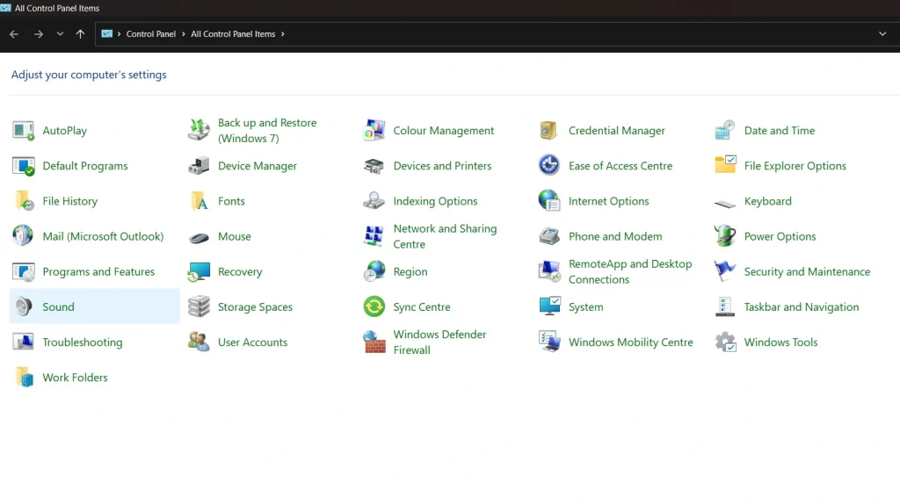Click the Mouse icon
Screen dimensions: 900x504
point(200,237)
